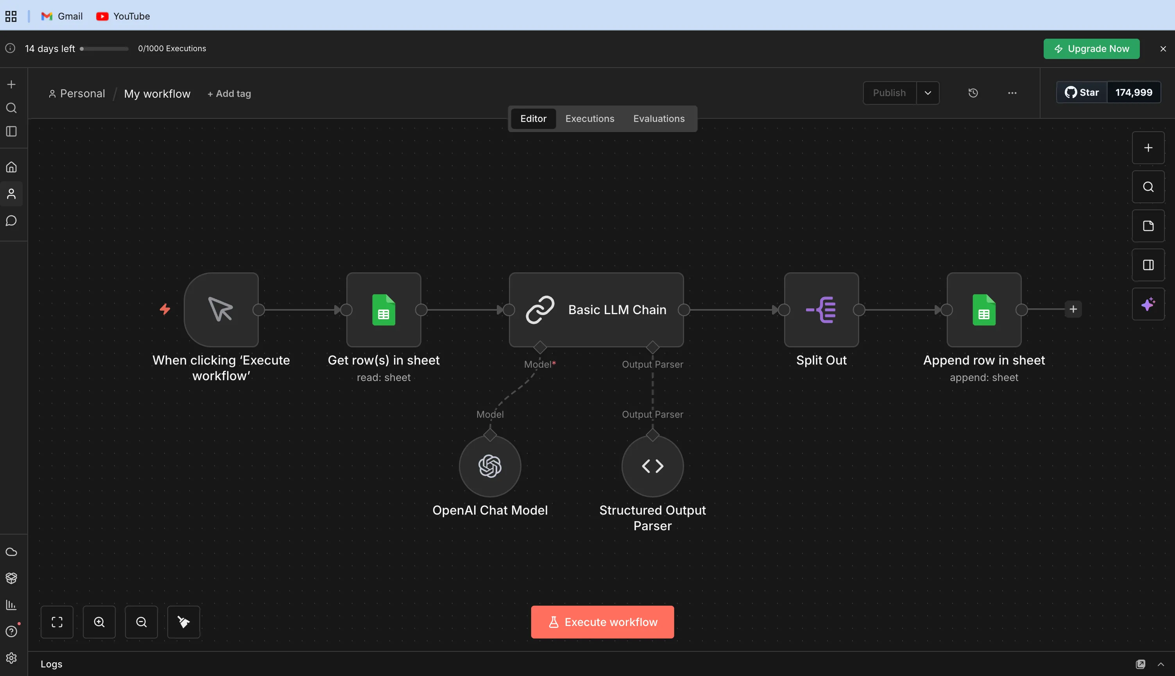The height and width of the screenshot is (676, 1175).
Task: Zoom out of the workflow canvas
Action: coord(141,622)
